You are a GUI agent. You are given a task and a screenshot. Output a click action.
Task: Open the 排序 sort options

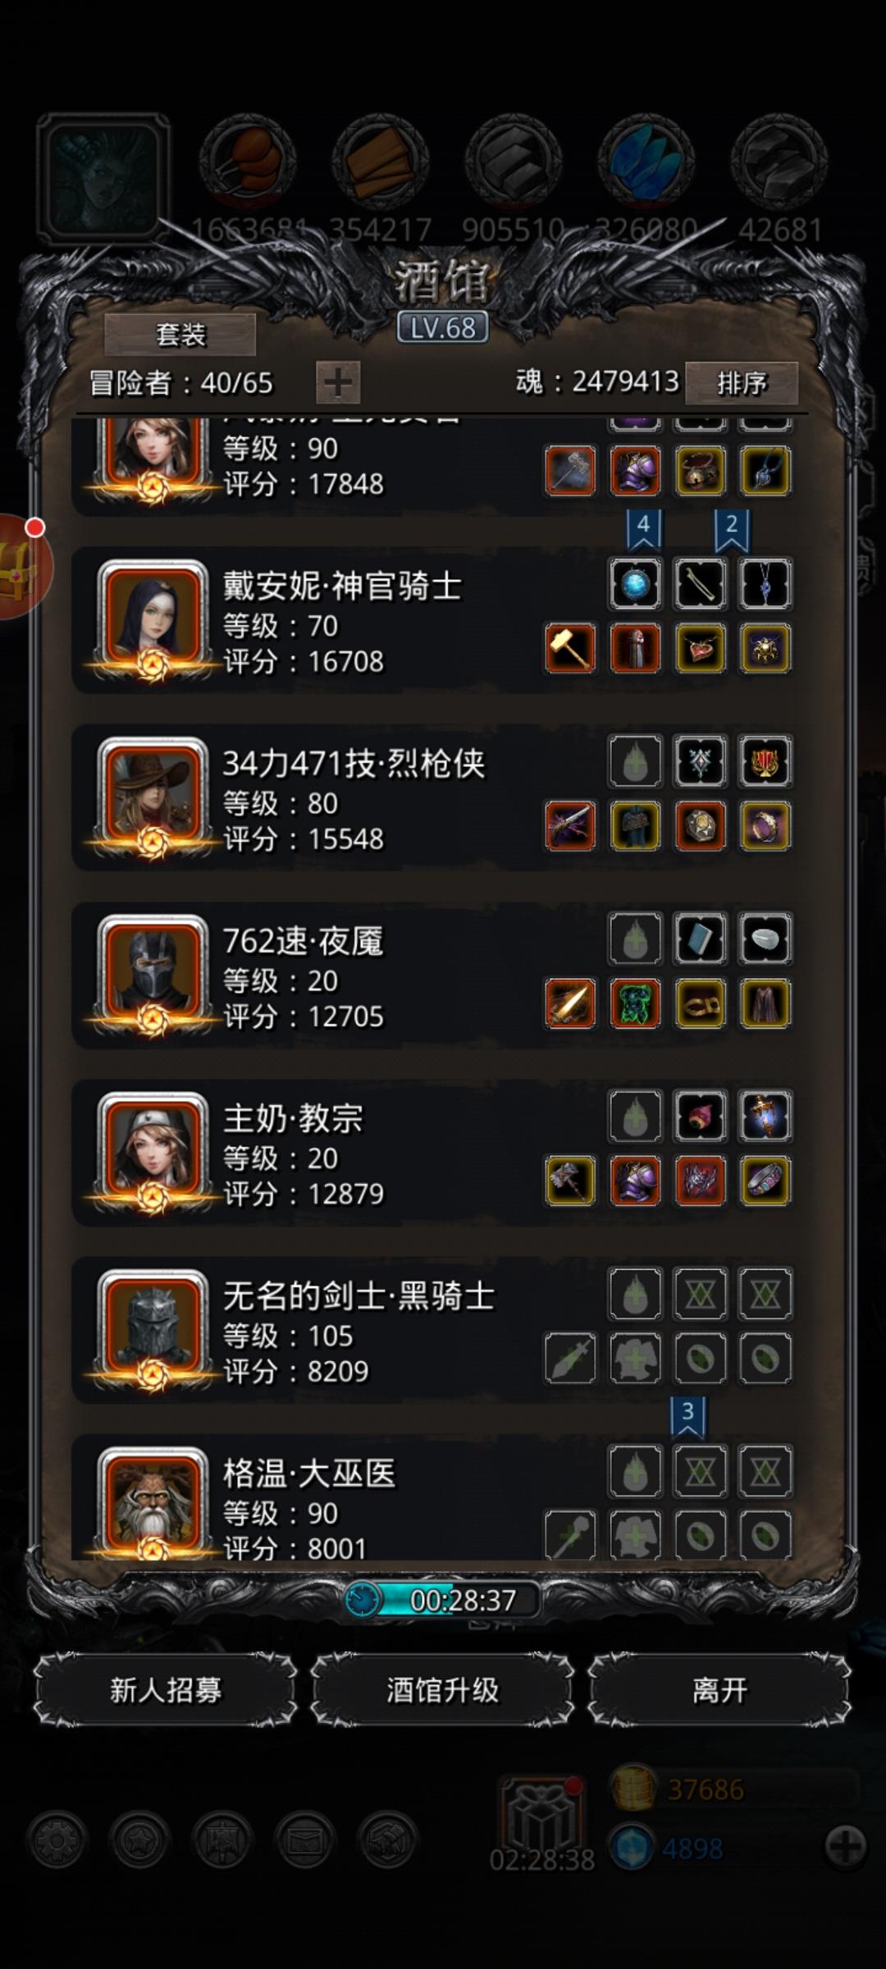pyautogui.click(x=742, y=382)
